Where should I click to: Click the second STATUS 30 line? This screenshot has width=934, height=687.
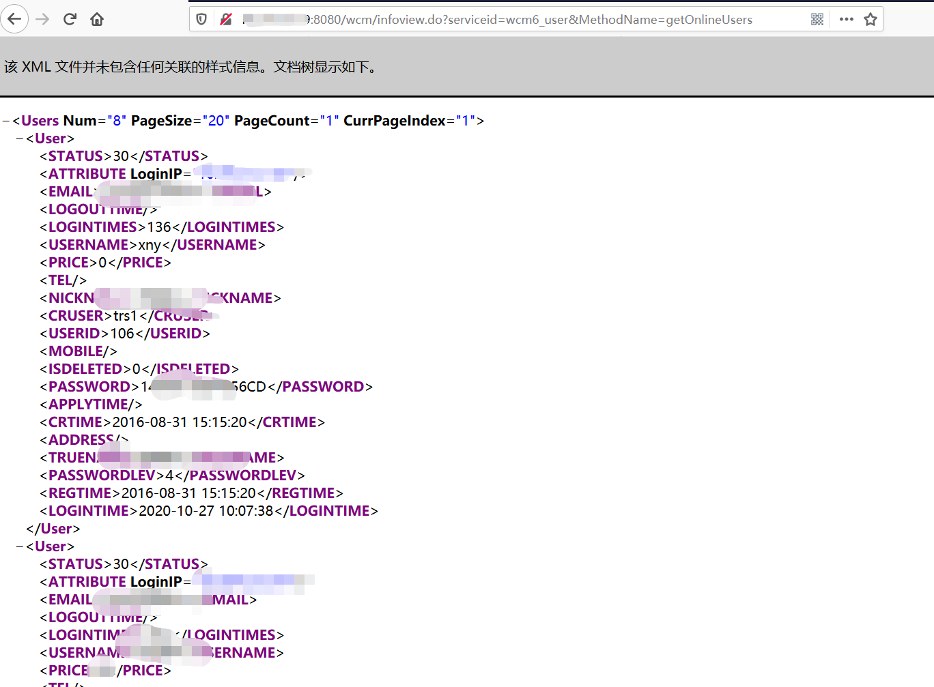(x=124, y=564)
